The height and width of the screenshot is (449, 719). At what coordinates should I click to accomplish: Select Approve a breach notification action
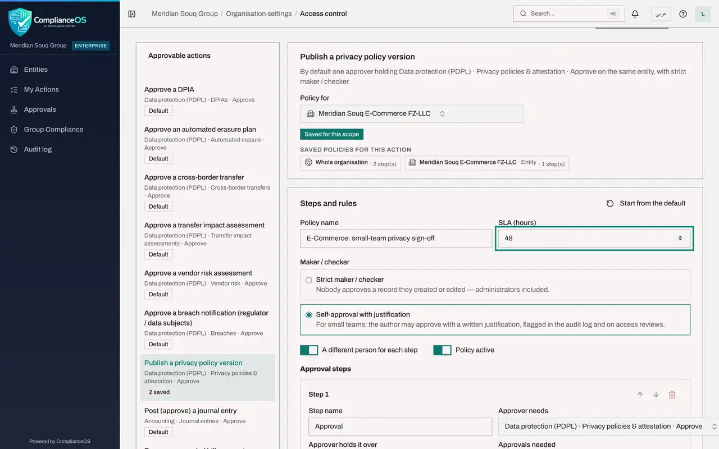[x=207, y=329]
